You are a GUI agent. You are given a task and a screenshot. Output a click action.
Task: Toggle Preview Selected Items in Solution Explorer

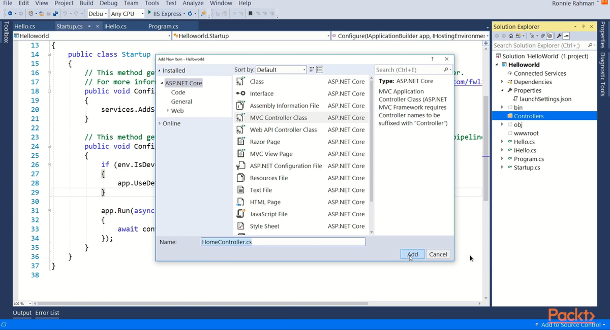tap(566, 36)
